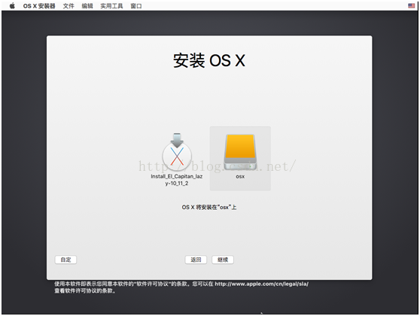The height and width of the screenshot is (316, 420).
Task: Select the yellow osx drive icon
Action: (240, 152)
